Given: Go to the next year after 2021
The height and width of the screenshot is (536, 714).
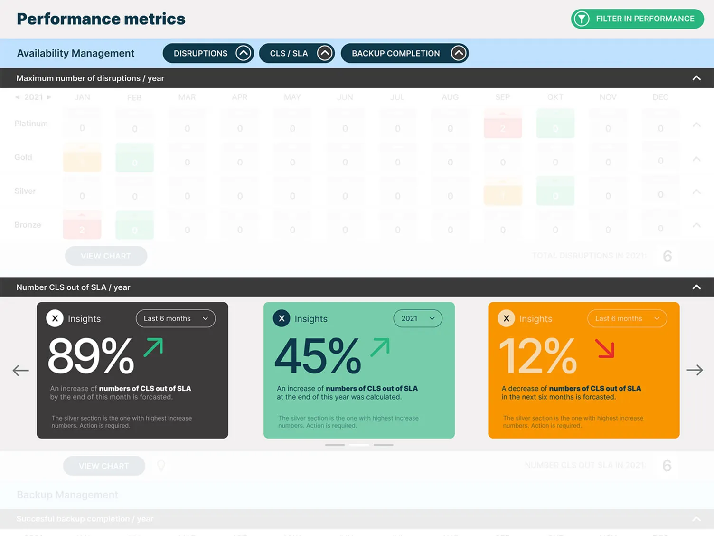Looking at the screenshot, I should (x=49, y=97).
